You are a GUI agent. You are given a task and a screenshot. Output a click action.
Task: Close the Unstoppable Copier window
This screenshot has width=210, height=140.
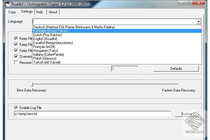199,3
